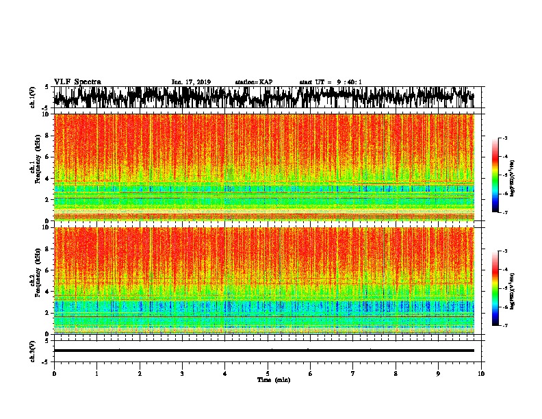Click the ch.1(V) waveform trace panel

(268, 97)
